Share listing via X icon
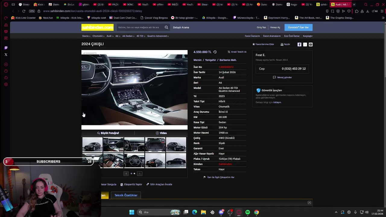 click(305, 44)
